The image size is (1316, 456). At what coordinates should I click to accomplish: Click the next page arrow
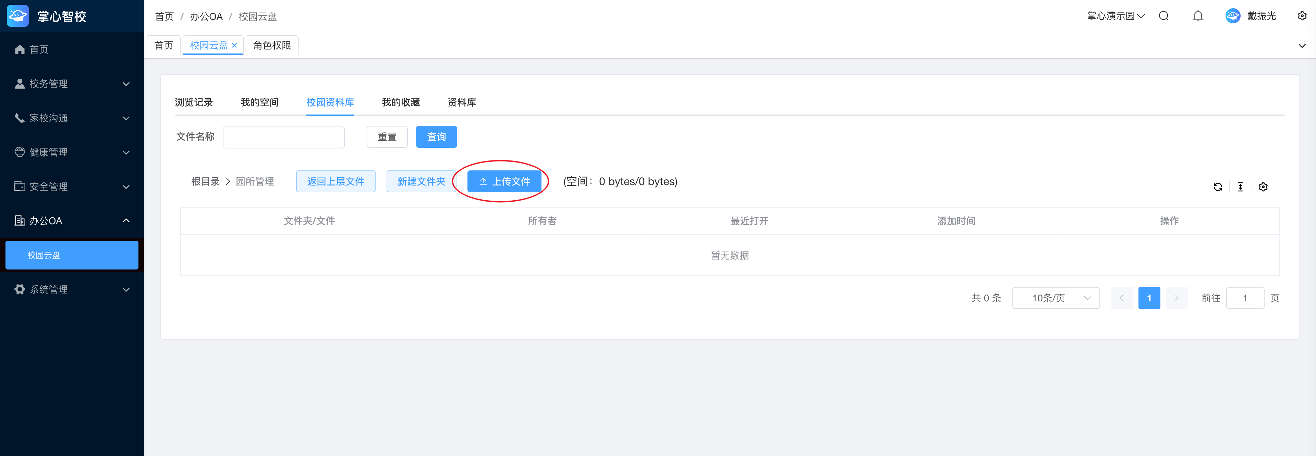point(1177,298)
